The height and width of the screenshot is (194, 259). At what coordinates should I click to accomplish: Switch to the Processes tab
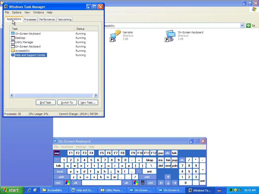tap(30, 19)
